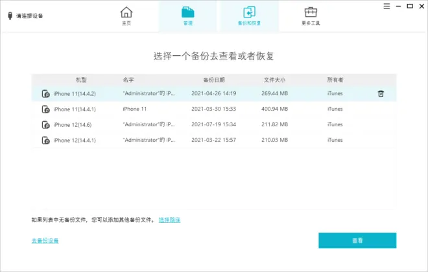Click the toolbox icon for more tools
The width and height of the screenshot is (428, 272).
(x=311, y=12)
